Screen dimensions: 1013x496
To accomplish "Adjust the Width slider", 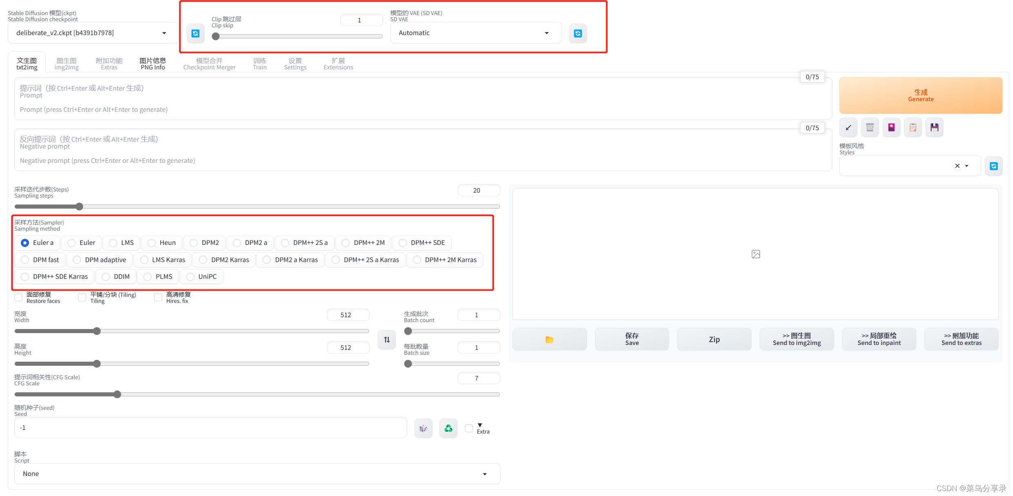I will [x=192, y=331].
